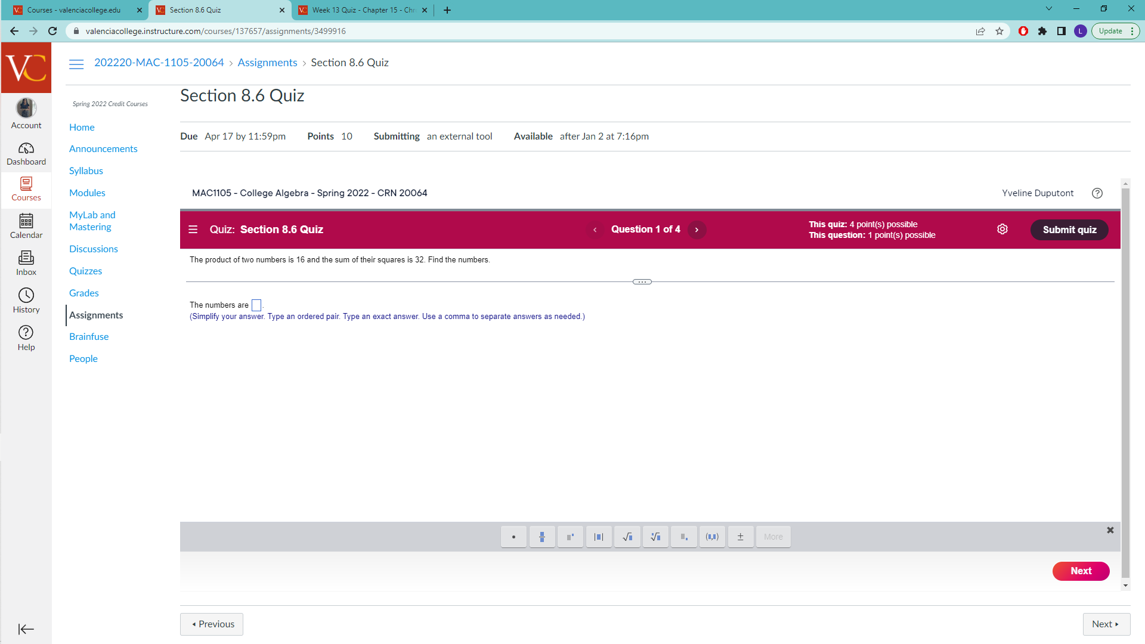Open Grades in course navigation
Screen dimensions: 1145x644
click(x=83, y=293)
